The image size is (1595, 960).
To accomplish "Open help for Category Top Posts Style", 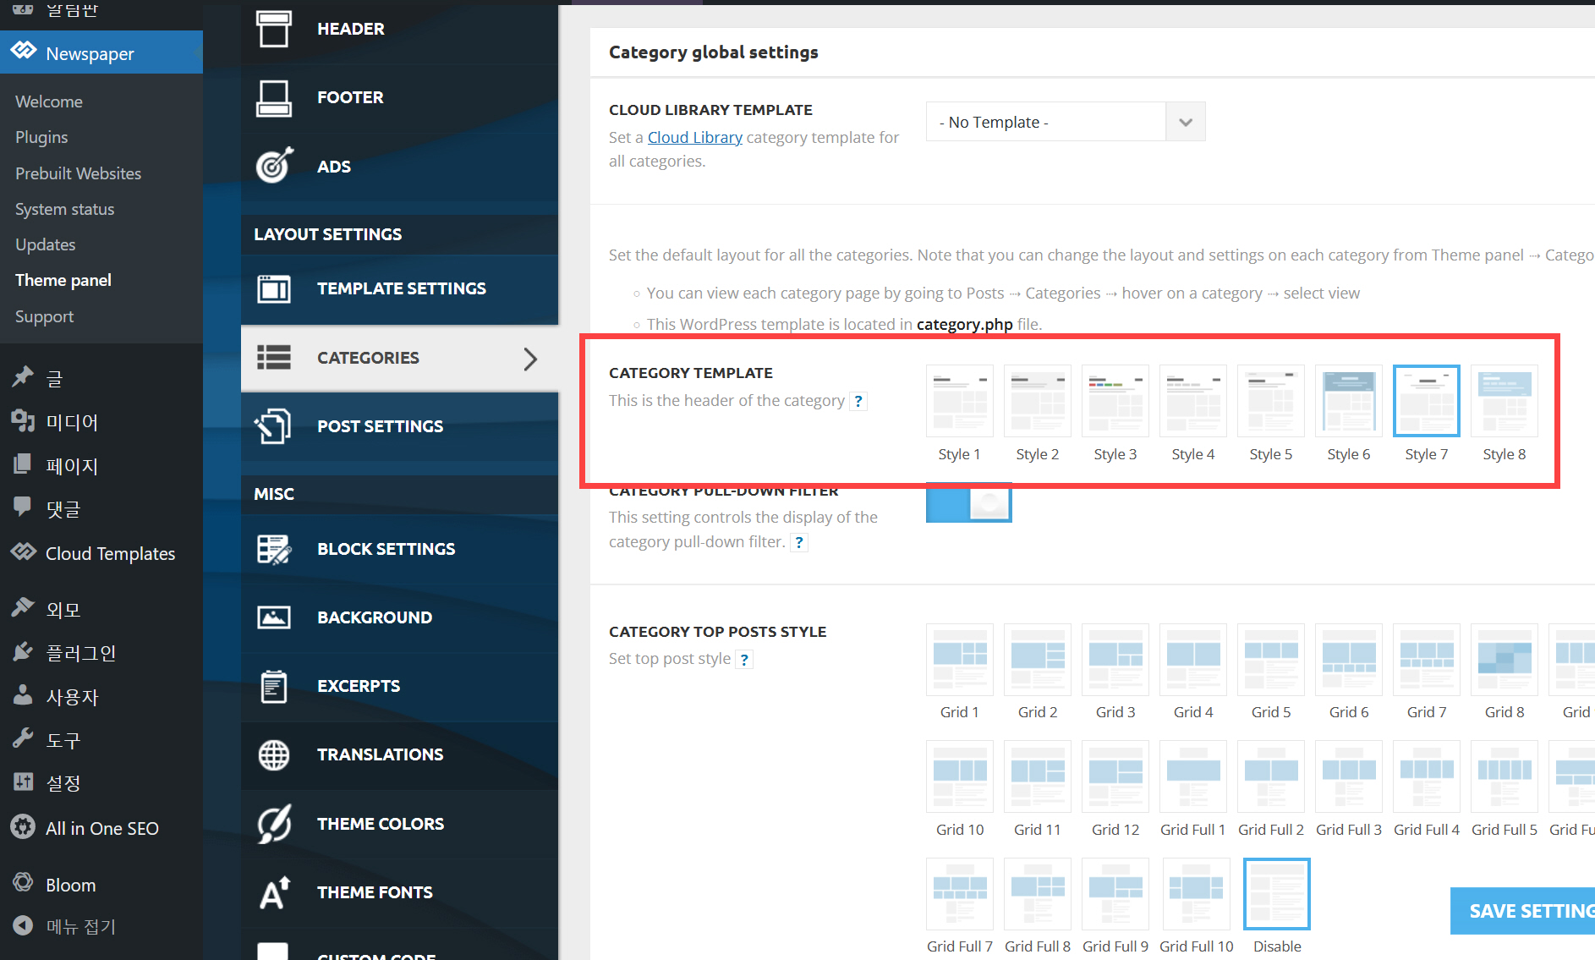I will [x=744, y=660].
